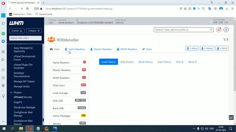
Task: Open Manage Hooks
Action: click(21, 87)
